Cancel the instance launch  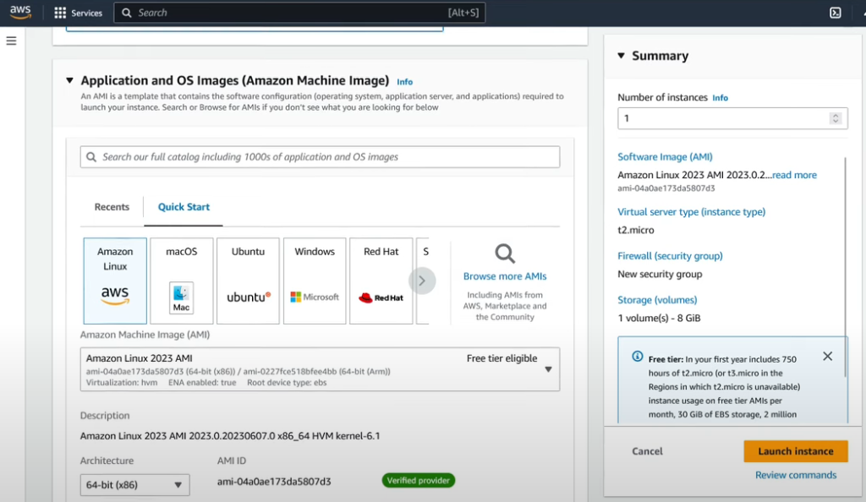647,451
